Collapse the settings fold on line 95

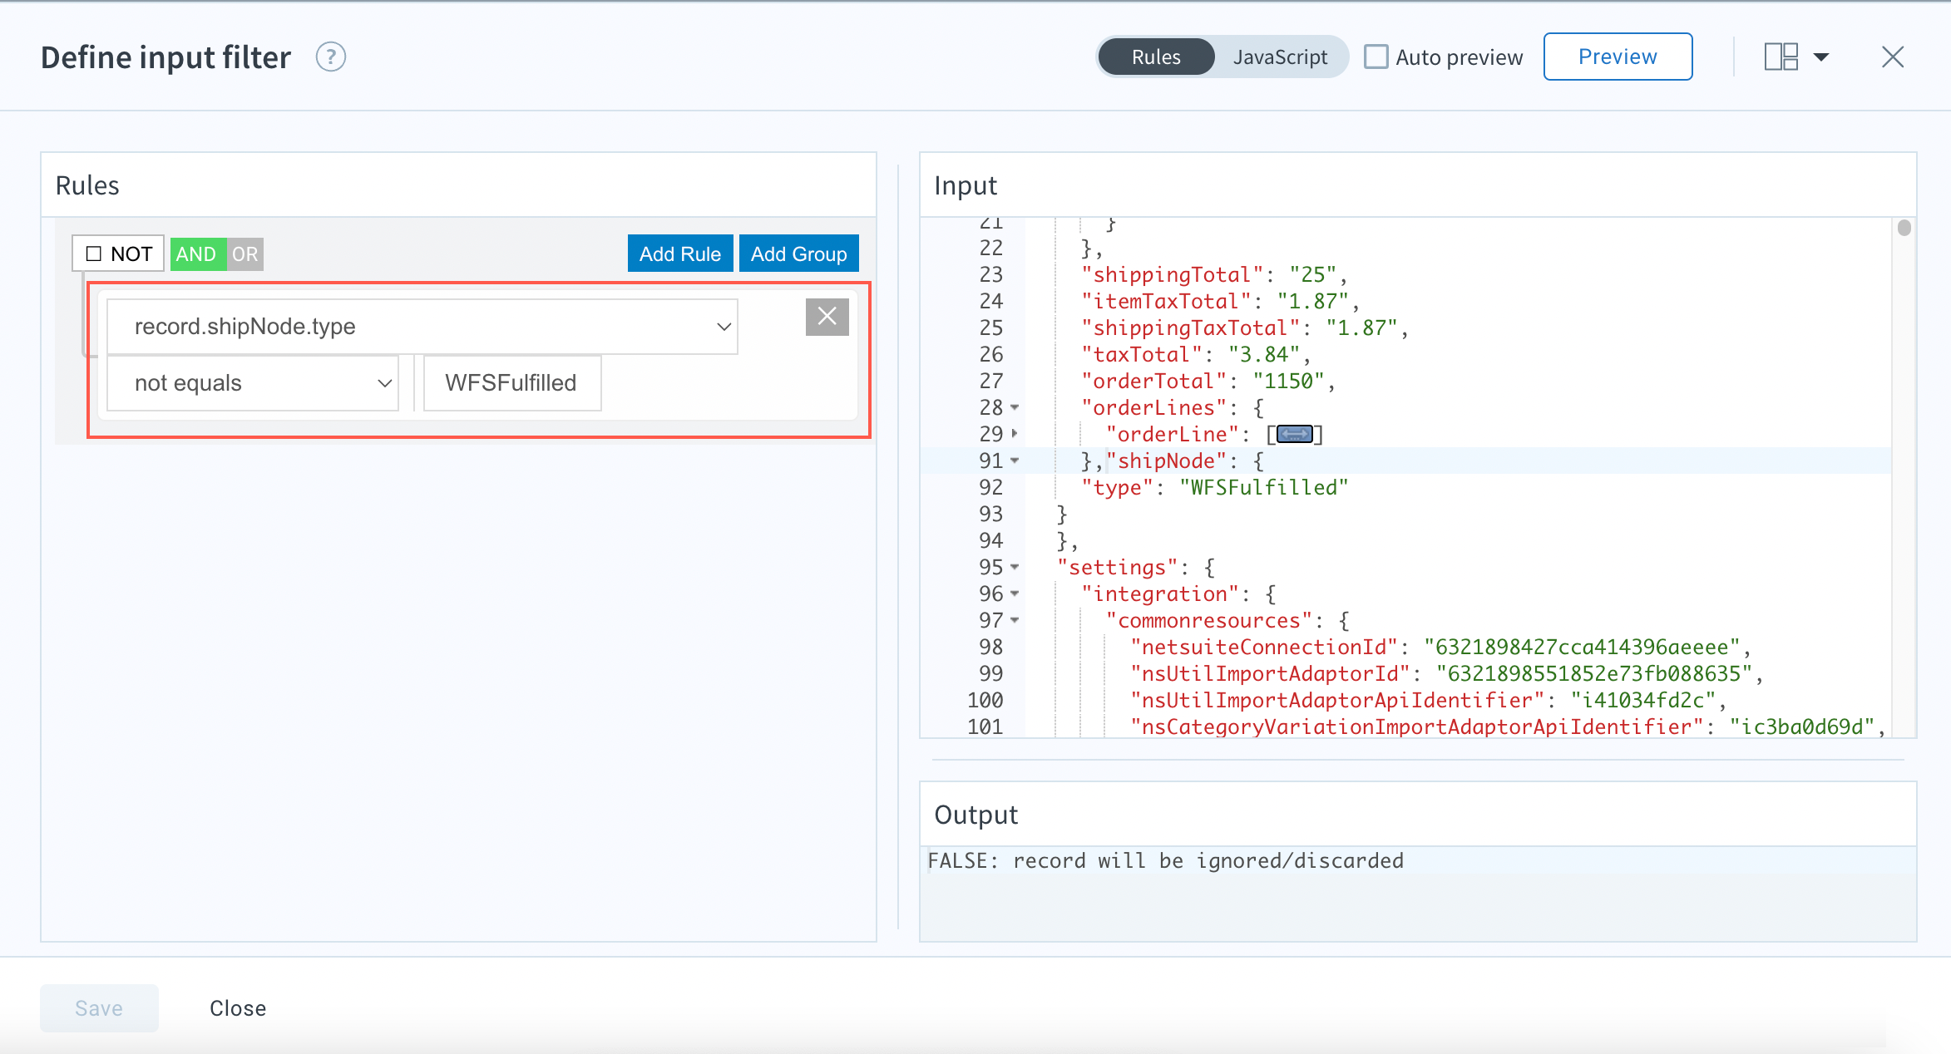[1015, 568]
